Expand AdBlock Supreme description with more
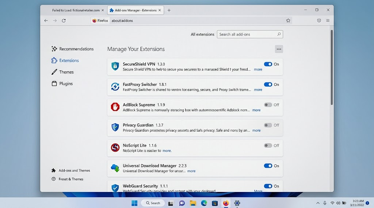The width and height of the screenshot is (374, 208). tap(256, 110)
